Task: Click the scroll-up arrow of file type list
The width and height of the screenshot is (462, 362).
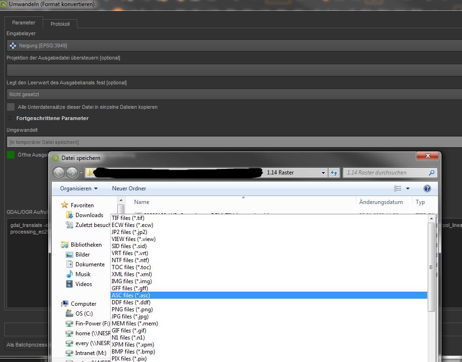Action: click(x=432, y=219)
